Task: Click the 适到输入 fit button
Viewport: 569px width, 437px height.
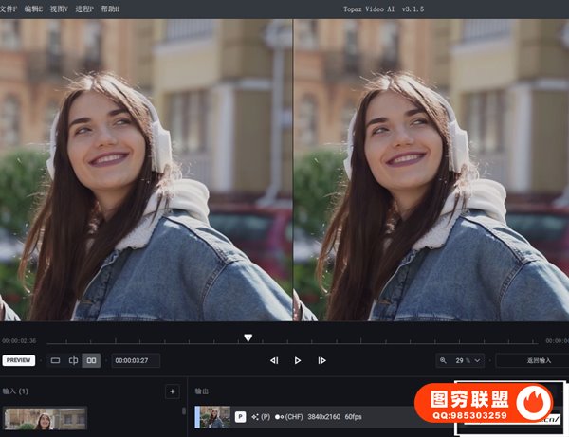Action: pyautogui.click(x=531, y=360)
